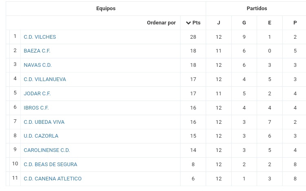The image size is (306, 191).
Task: Select C.D. CANENA ATLETICO link
Action: pyautogui.click(x=53, y=179)
